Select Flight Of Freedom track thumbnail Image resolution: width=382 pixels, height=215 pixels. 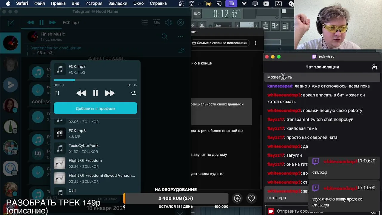[x=60, y=163]
